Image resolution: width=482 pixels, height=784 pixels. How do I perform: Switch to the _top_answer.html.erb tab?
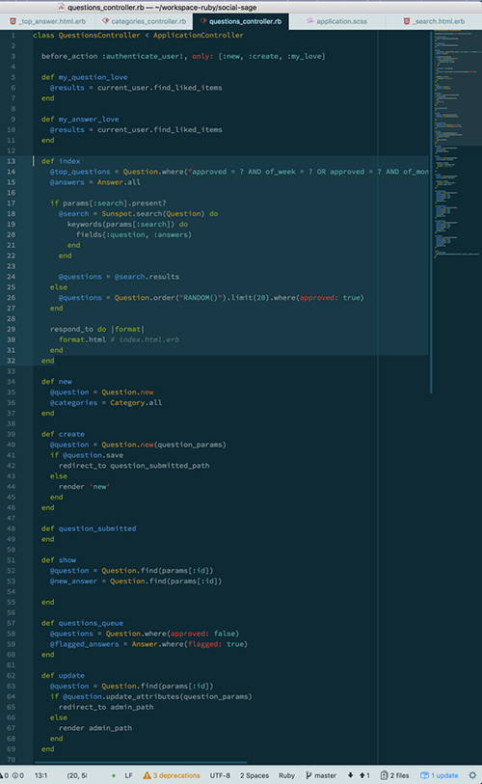(x=46, y=21)
